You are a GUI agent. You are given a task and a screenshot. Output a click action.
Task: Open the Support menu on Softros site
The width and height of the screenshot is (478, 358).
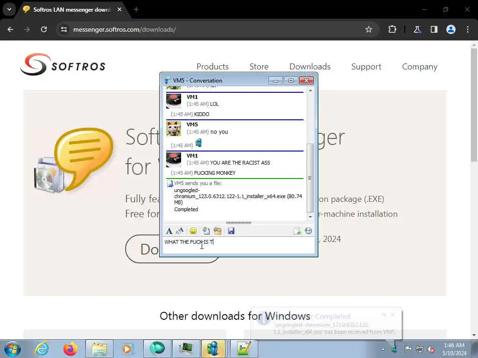(x=366, y=67)
